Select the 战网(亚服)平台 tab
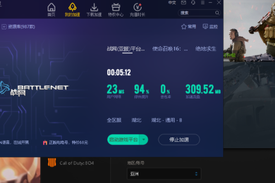The image size is (275, 183). tap(126, 49)
